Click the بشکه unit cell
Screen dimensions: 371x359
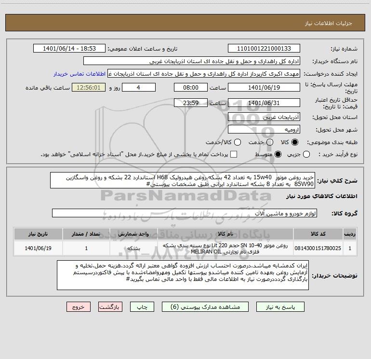click(x=133, y=249)
